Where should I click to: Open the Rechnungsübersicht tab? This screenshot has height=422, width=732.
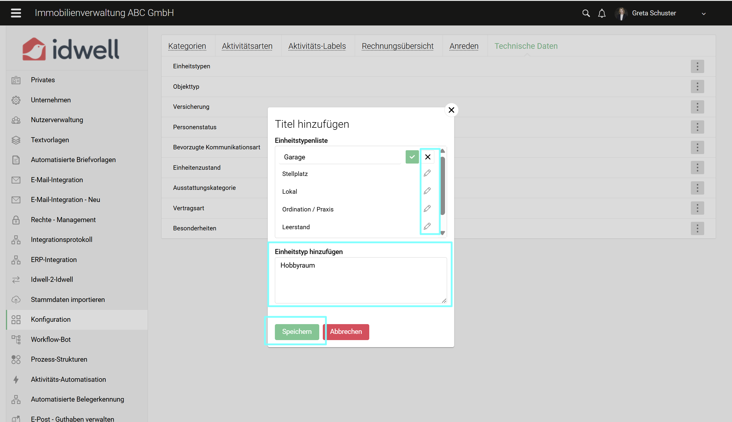(x=397, y=46)
